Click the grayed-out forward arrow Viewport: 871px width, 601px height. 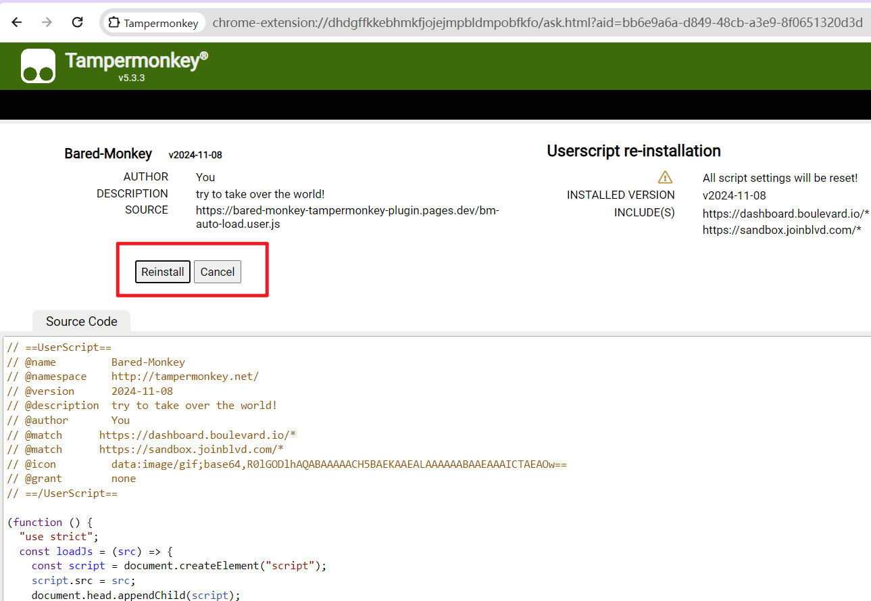(x=45, y=22)
